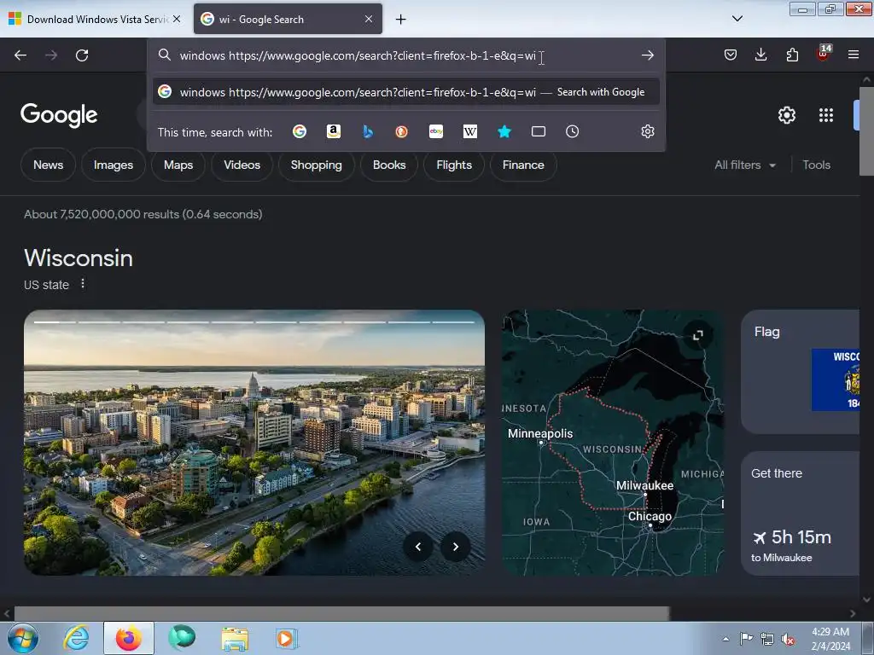Viewport: 874px width, 655px height.
Task: Search History clock icon
Action: pyautogui.click(x=573, y=131)
